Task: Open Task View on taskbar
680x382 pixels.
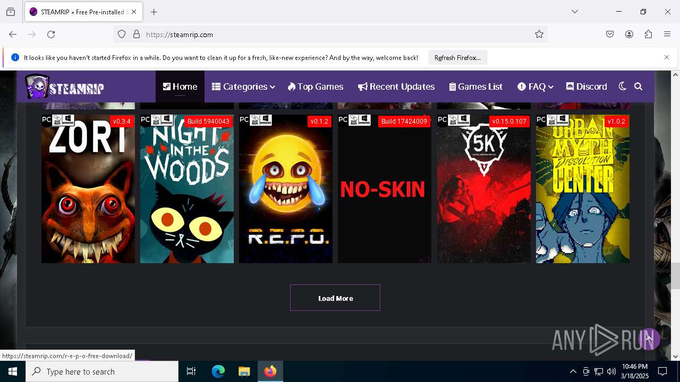Action: [x=191, y=371]
